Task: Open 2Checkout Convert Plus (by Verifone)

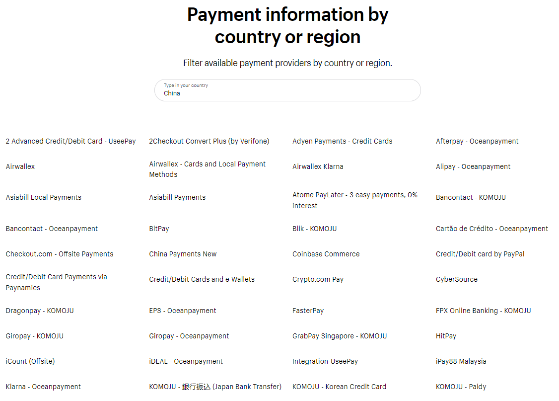Action: [x=209, y=141]
